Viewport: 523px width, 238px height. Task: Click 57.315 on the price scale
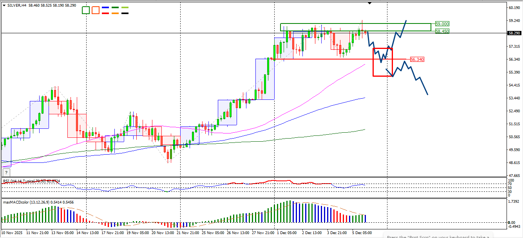click(x=514, y=46)
